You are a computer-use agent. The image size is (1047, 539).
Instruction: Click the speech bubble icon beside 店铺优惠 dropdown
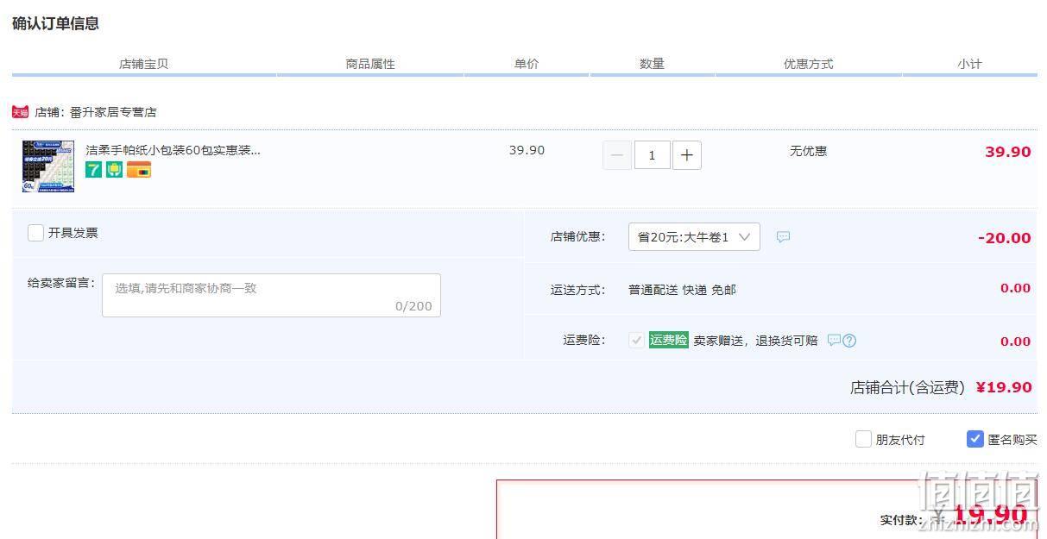click(x=783, y=236)
